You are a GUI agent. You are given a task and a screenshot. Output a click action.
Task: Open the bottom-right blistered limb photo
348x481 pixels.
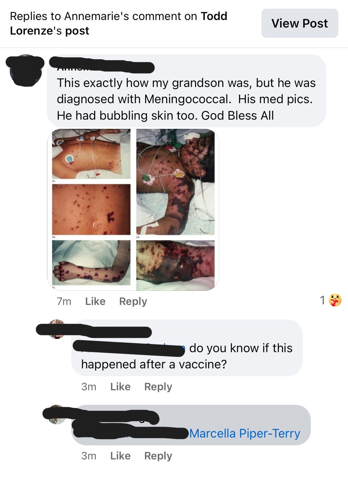(x=175, y=265)
